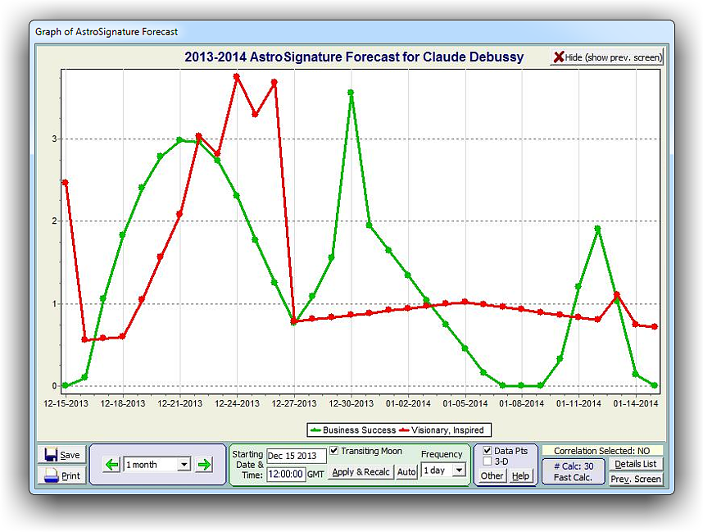Click the Auto button

point(406,472)
